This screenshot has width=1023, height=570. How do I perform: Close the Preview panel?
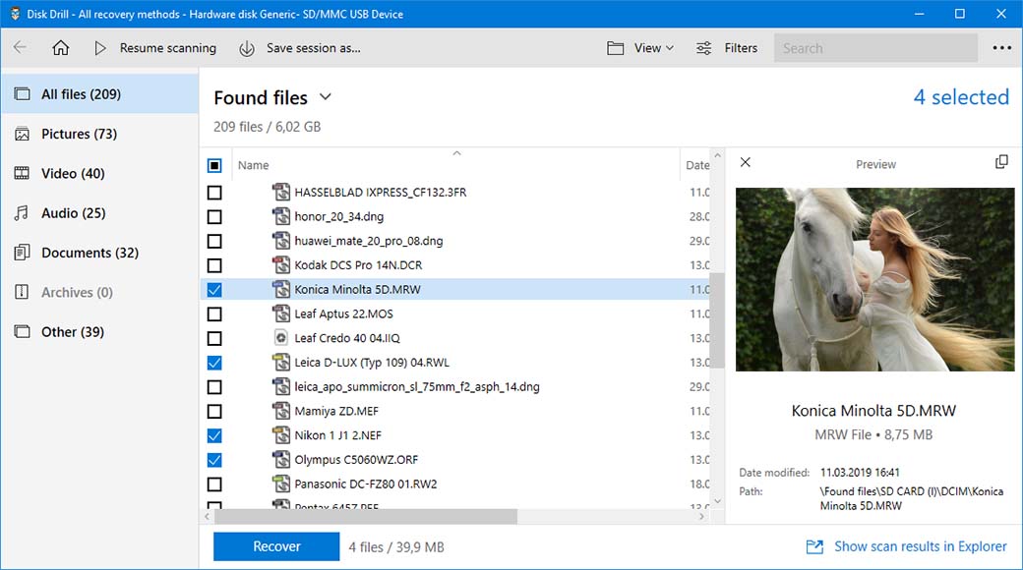pyautogui.click(x=746, y=162)
